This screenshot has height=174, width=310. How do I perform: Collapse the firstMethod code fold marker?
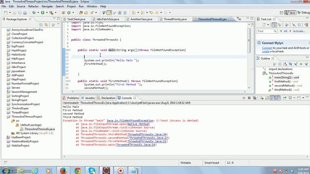tap(69, 81)
